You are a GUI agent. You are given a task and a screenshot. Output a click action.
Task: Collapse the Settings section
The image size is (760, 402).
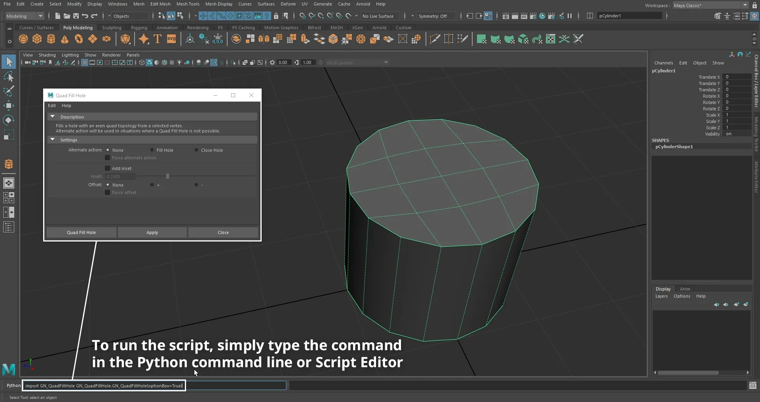[x=53, y=140]
